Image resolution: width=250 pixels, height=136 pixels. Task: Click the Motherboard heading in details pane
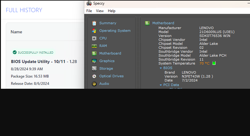[x=163, y=23]
